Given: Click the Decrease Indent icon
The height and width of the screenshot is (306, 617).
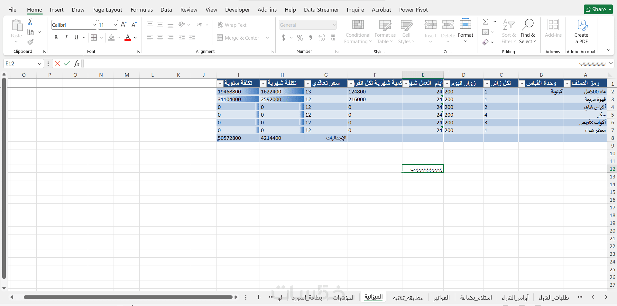Looking at the screenshot, I should 182,38.
